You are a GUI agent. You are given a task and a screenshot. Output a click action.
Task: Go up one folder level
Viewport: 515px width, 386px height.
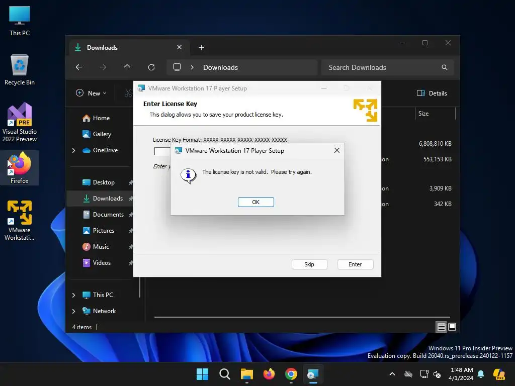pos(127,67)
